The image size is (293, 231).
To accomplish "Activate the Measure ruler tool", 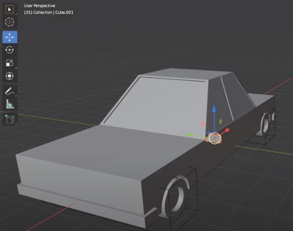I will click(10, 104).
